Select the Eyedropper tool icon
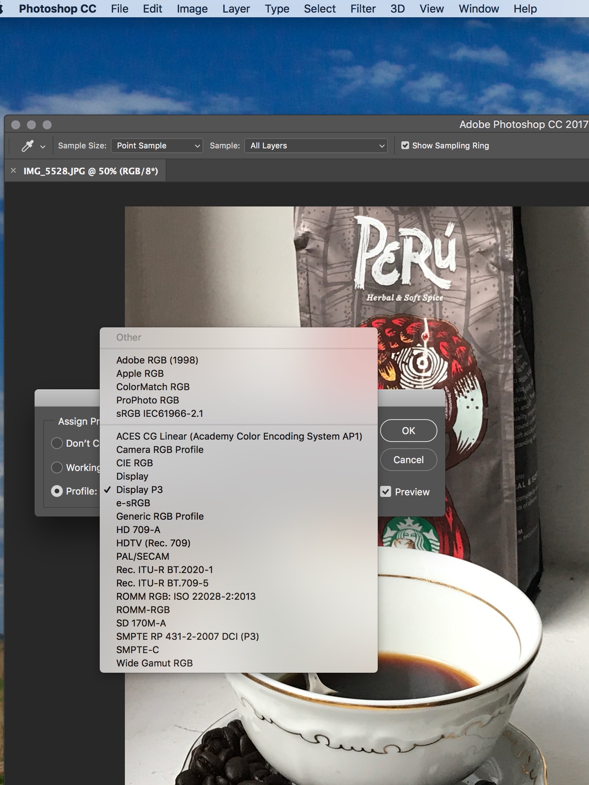Screen dimensions: 589x785 pos(27,146)
